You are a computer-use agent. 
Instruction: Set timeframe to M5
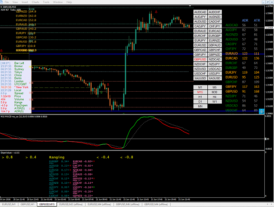click(214, 87)
